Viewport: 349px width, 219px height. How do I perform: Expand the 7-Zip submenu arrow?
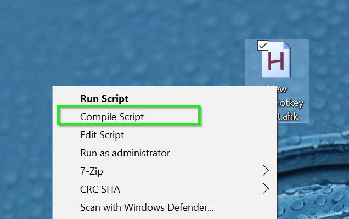coord(266,171)
